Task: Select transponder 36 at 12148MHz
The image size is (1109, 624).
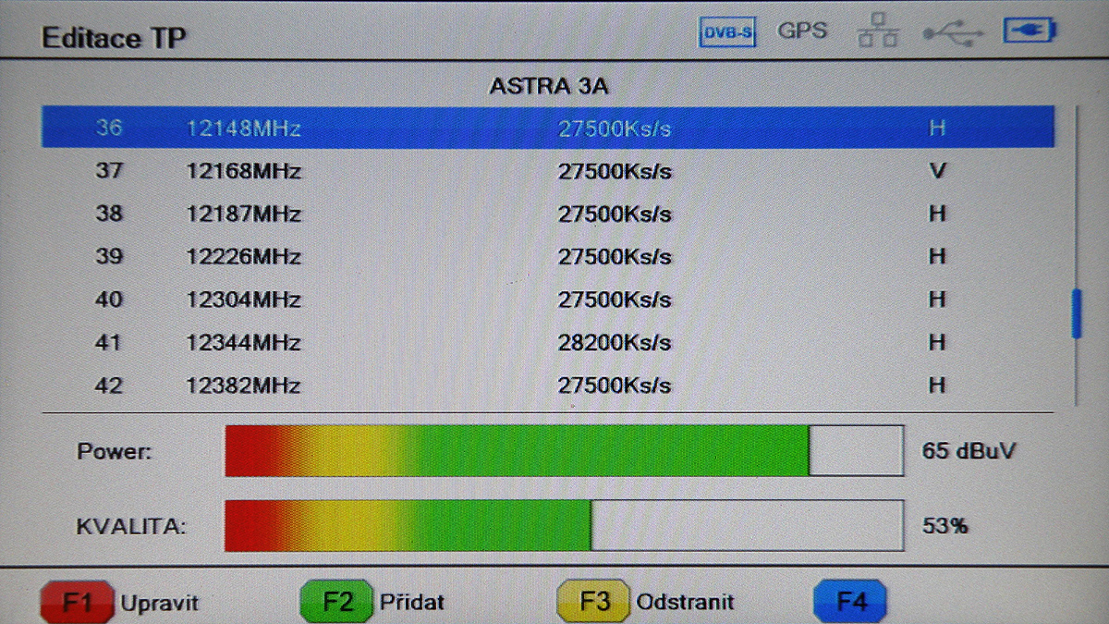Action: tap(547, 128)
